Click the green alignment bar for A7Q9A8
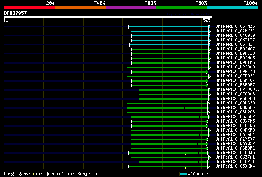 coord(174,95)
